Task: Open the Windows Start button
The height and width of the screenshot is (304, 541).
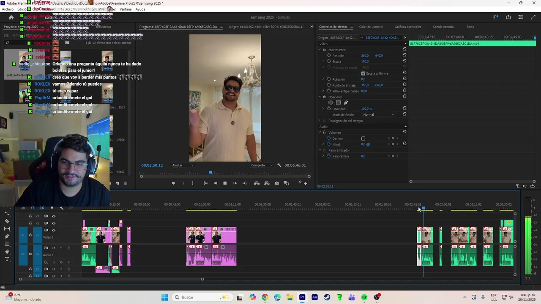Action: tap(164, 297)
